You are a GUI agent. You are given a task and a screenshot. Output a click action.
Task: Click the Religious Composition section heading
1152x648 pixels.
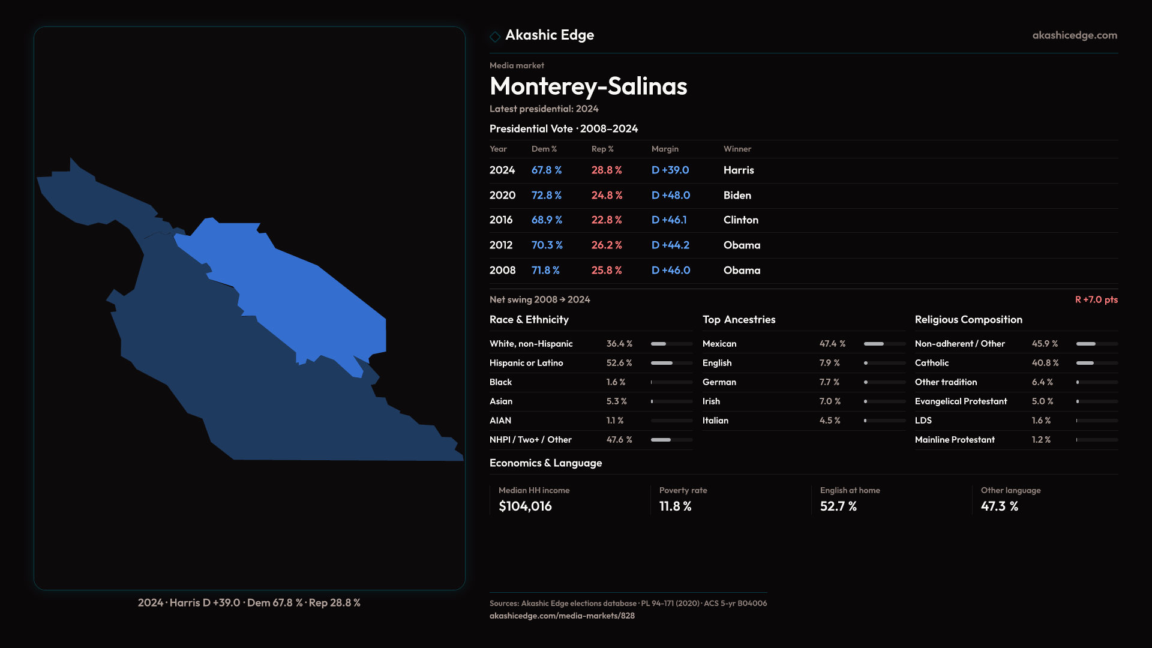(968, 320)
